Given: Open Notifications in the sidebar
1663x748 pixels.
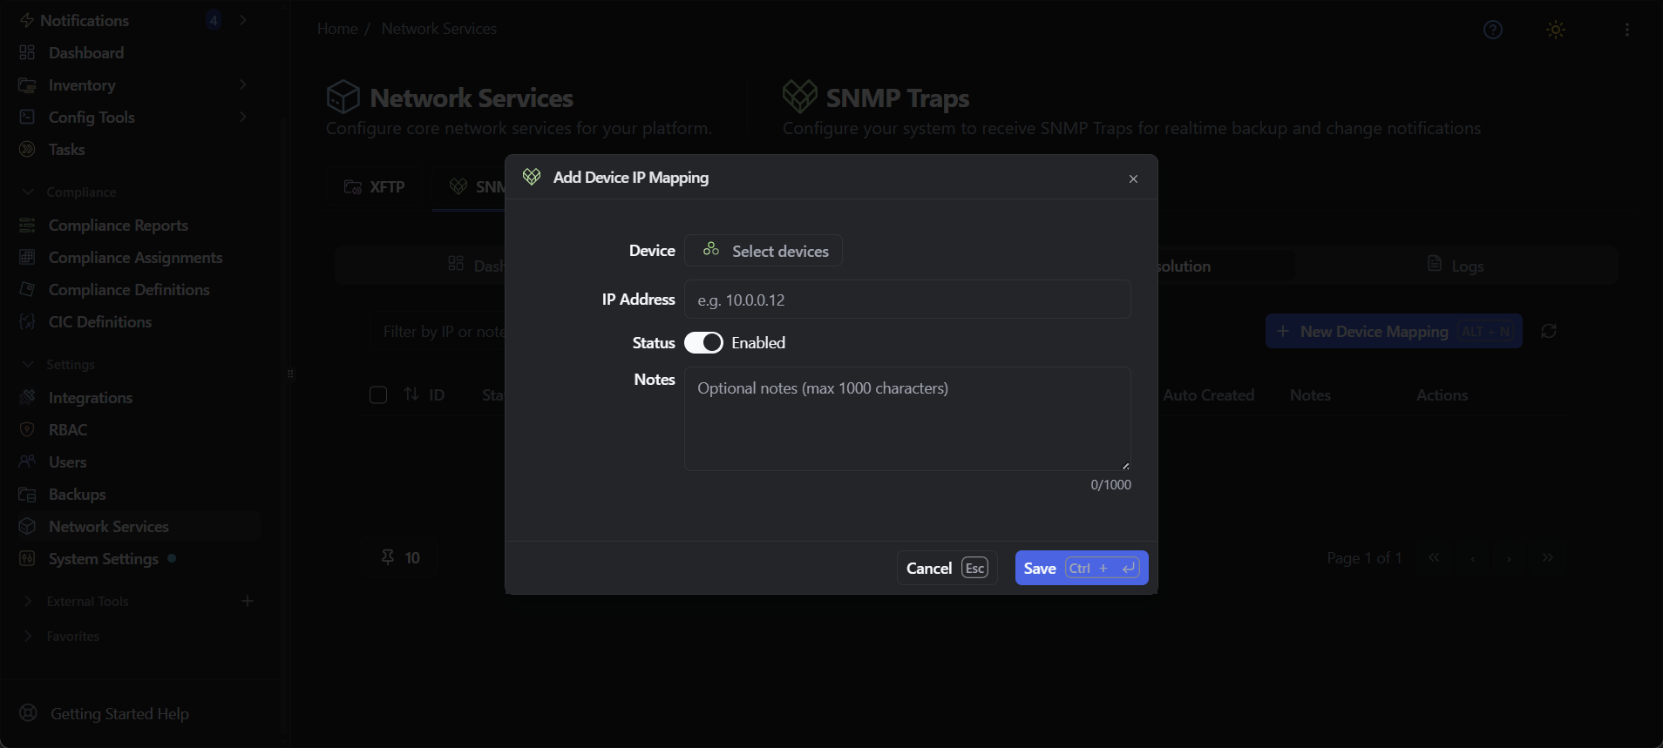Looking at the screenshot, I should pos(85,20).
